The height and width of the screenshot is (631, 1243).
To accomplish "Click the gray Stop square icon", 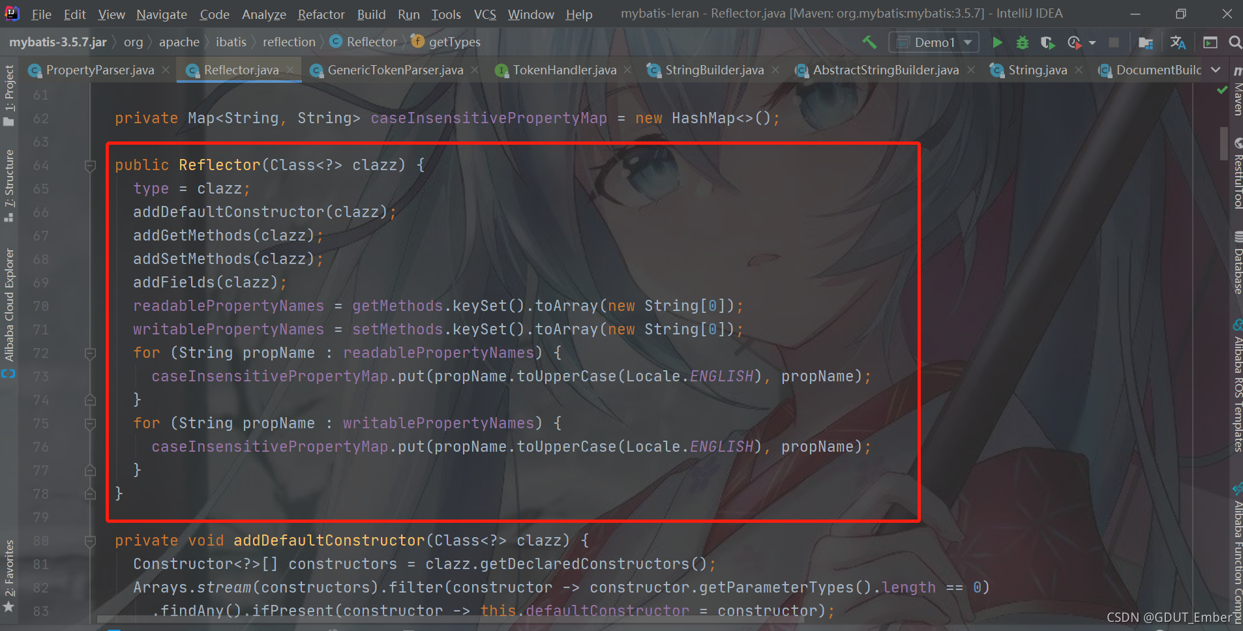I will [x=1114, y=42].
